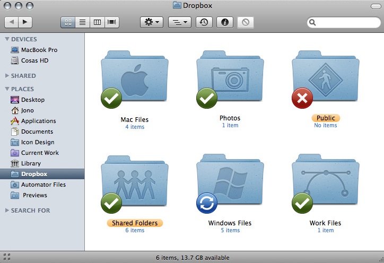
Task: Click the magnifying glass search icon
Action: 312,22
